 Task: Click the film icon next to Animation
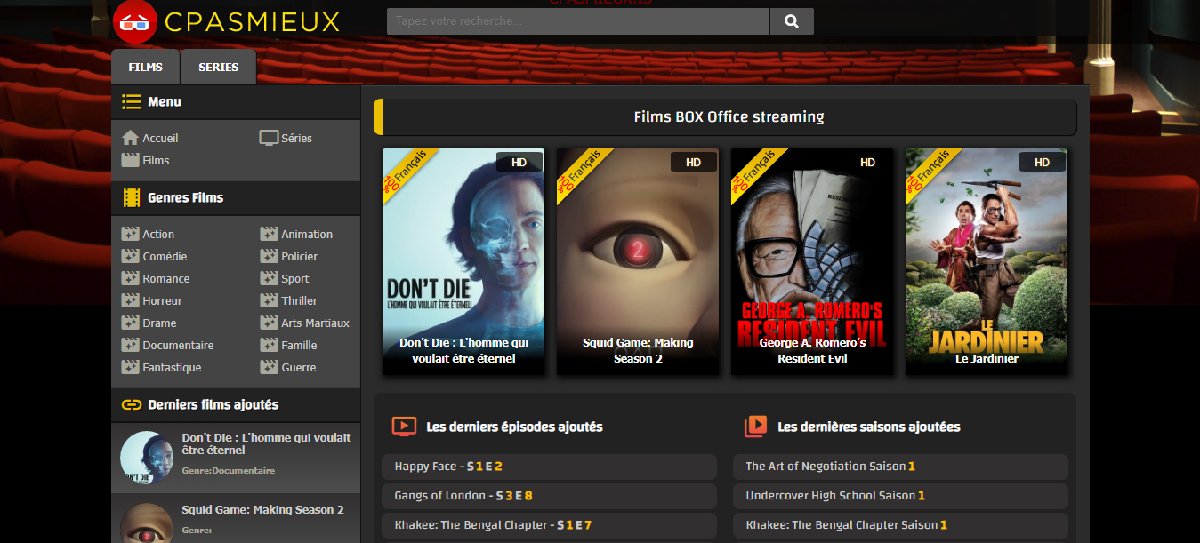point(269,234)
